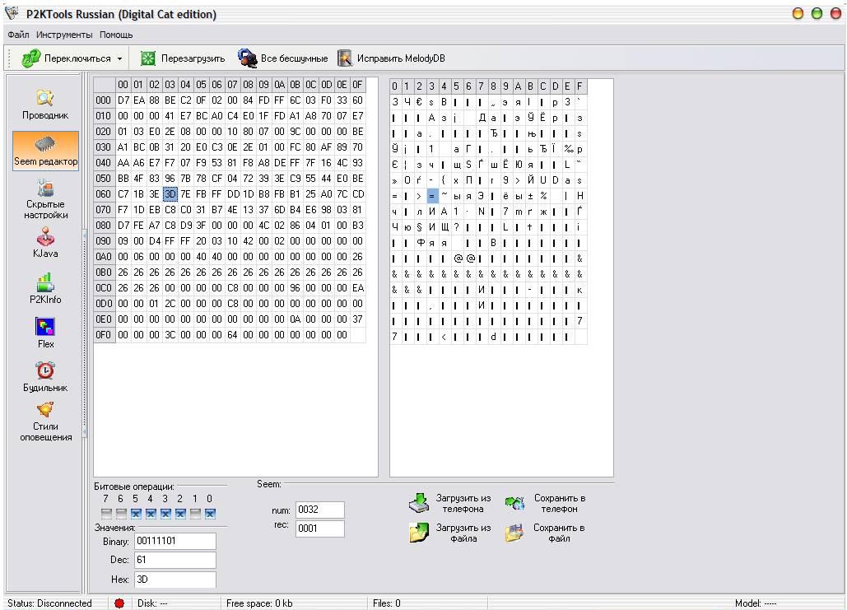Select byte 64 in hex row 0F0
The height and width of the screenshot is (610, 847).
tap(232, 335)
